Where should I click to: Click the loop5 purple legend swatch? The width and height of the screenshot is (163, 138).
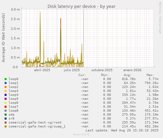click(6, 99)
